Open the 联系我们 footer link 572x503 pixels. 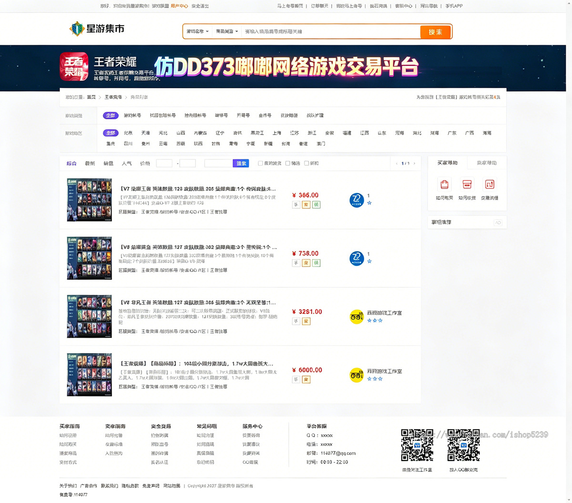click(x=110, y=486)
